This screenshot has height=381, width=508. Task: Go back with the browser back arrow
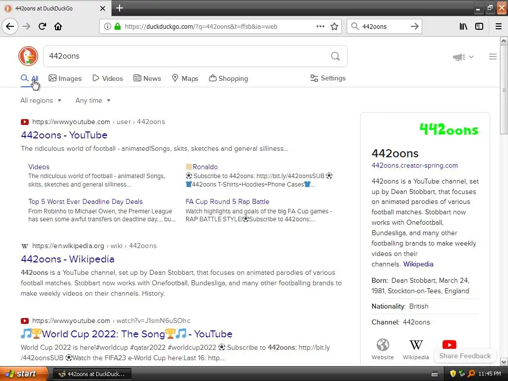point(10,26)
